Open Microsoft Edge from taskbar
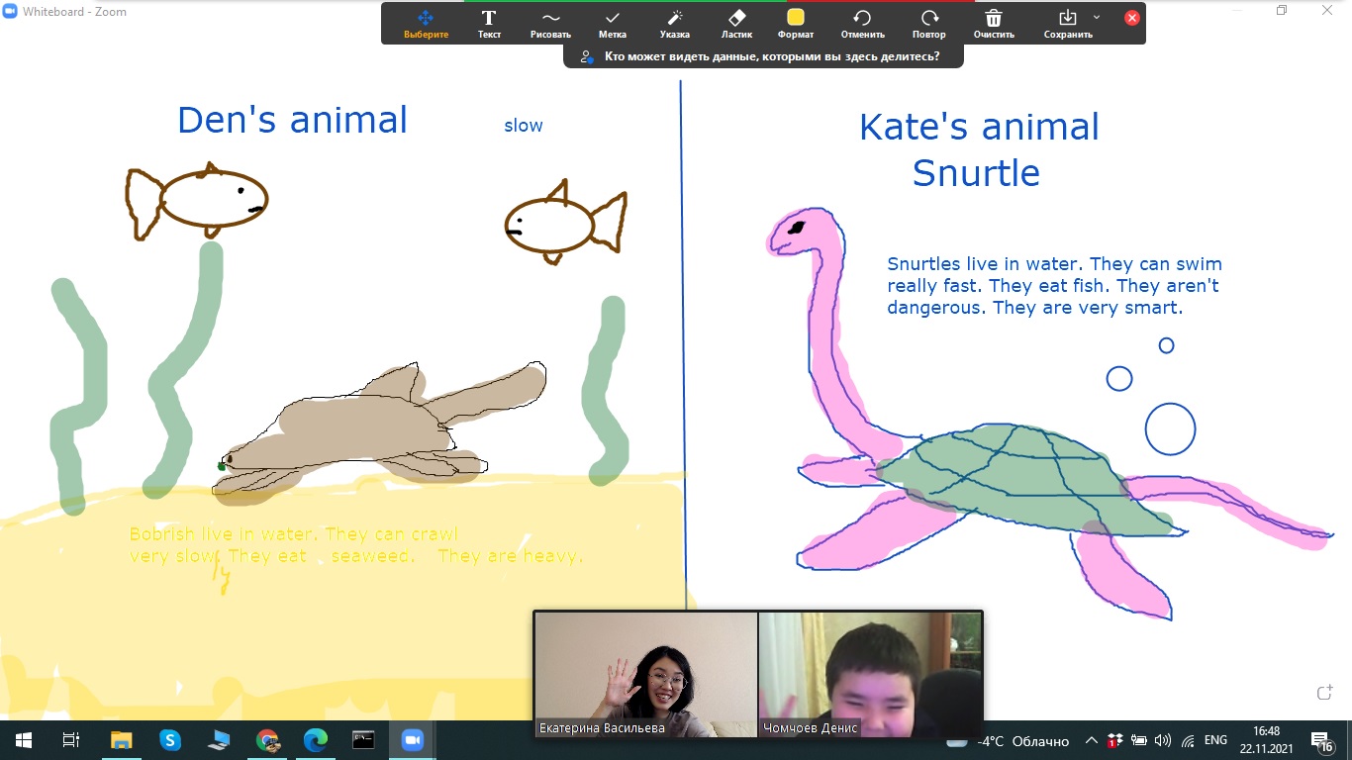The height and width of the screenshot is (760, 1352). click(x=316, y=740)
